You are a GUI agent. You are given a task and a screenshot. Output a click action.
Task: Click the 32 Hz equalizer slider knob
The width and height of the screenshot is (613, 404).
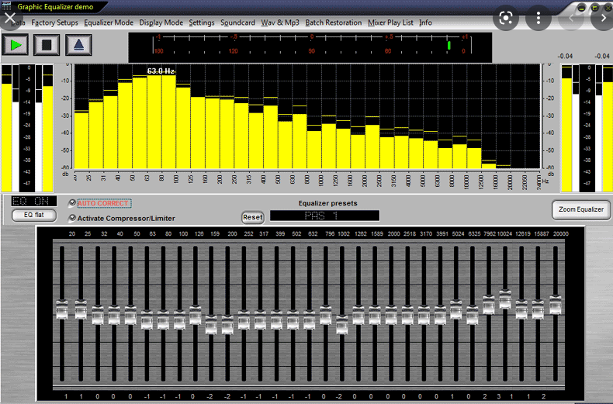point(98,315)
